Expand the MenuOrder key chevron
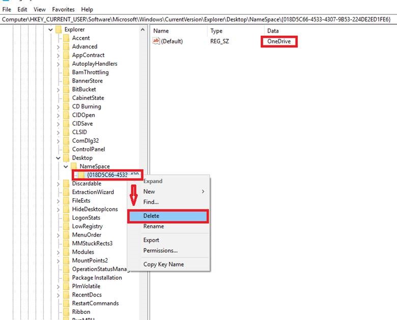Viewport: 397px width, 320px height. coord(58,235)
